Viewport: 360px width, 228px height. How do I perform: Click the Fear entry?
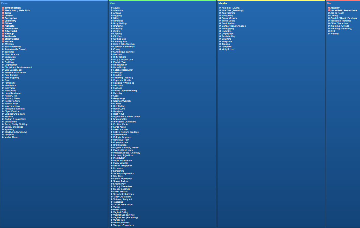pyautogui.click(x=7, y=80)
